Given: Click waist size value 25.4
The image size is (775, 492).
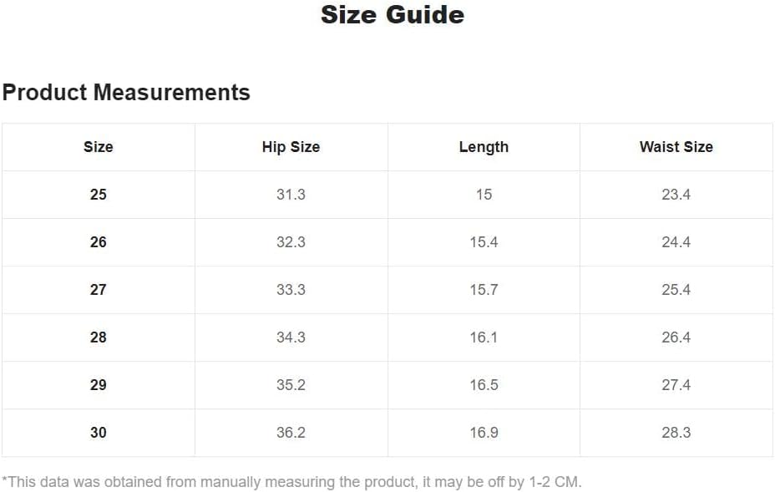Looking at the screenshot, I should [676, 289].
